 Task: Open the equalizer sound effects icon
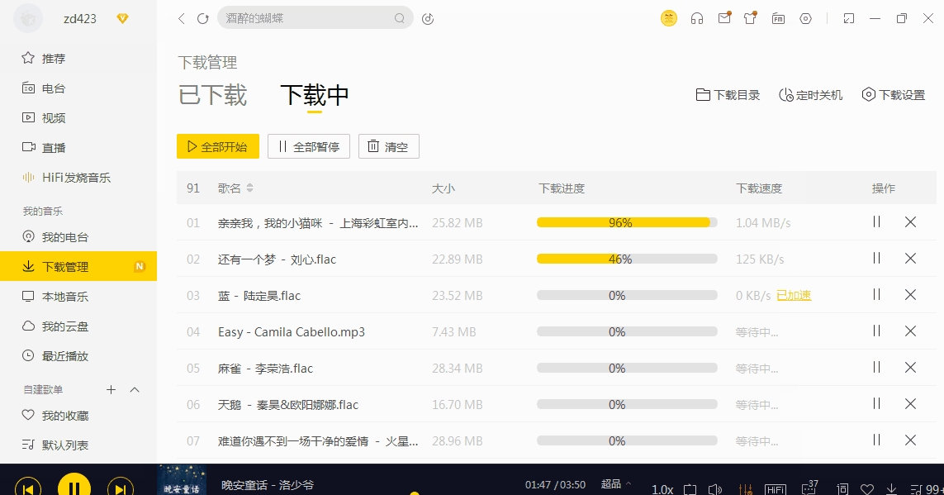(745, 489)
